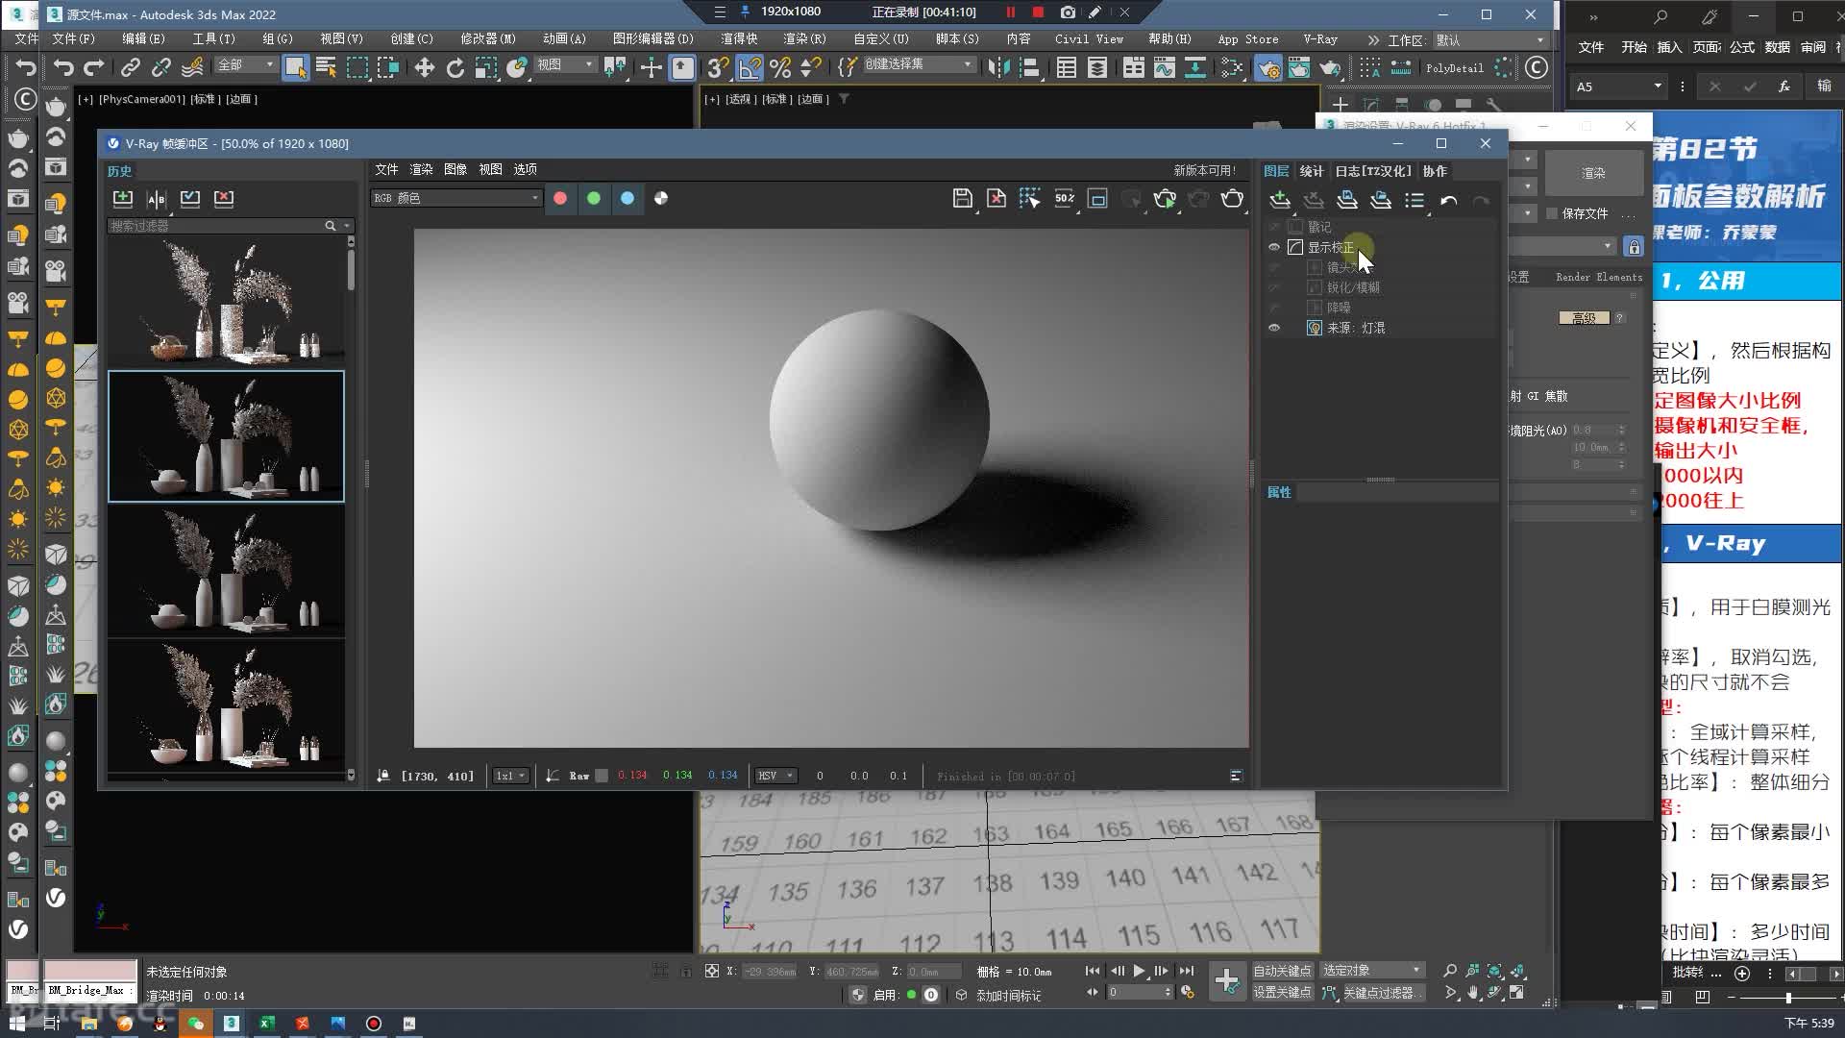Open the 视图 reference coordinate dropdown
1845x1038 pixels.
[566, 64]
